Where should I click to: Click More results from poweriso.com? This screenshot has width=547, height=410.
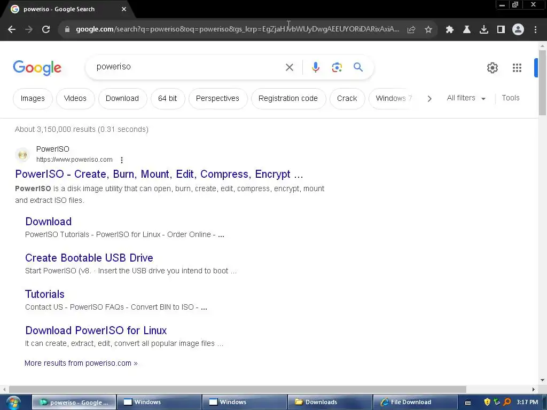pyautogui.click(x=81, y=363)
